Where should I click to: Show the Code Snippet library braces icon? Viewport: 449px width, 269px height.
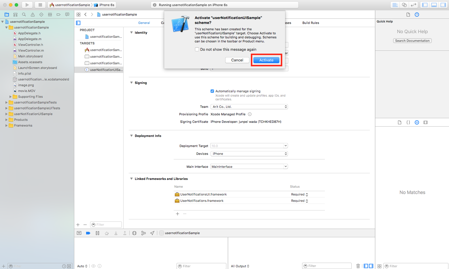point(408,123)
